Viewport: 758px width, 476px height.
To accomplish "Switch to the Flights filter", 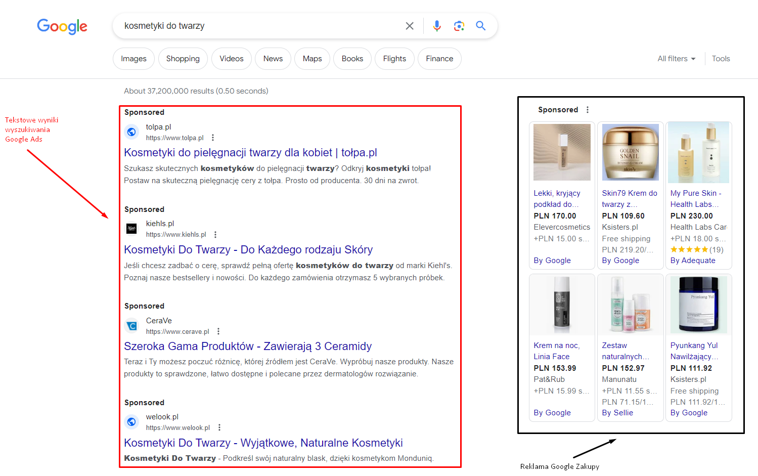I will [394, 59].
